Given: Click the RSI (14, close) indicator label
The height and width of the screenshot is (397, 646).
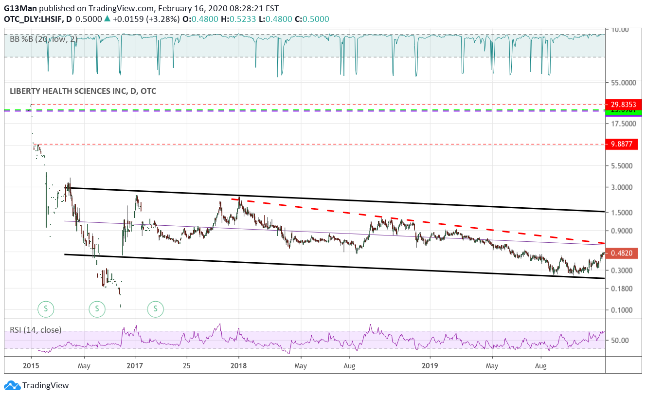Looking at the screenshot, I should pyautogui.click(x=36, y=330).
